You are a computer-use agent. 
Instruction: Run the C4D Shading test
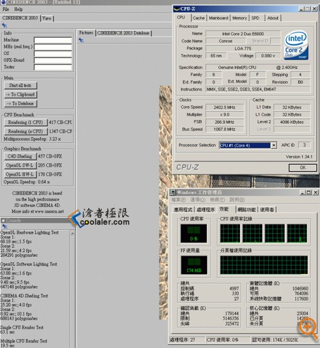tap(20, 156)
